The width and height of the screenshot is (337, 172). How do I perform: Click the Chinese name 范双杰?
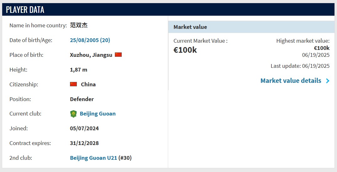[79, 25]
